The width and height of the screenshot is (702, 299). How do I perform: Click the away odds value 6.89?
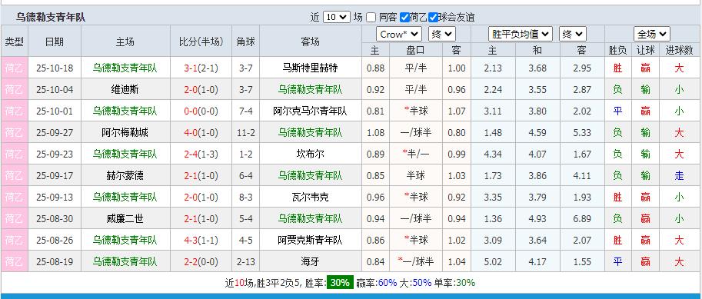click(582, 218)
